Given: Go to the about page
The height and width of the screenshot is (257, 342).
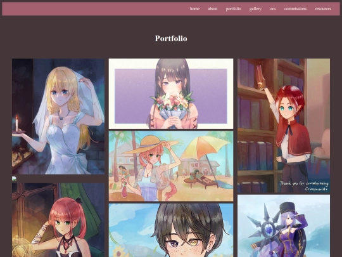Looking at the screenshot, I should [x=212, y=9].
